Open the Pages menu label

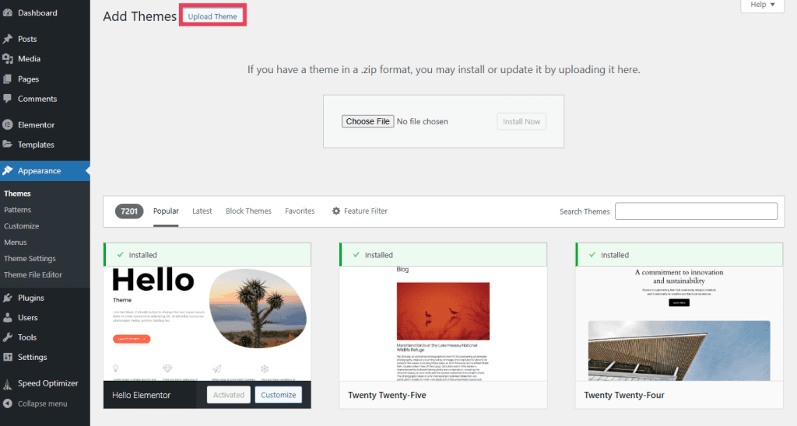point(29,79)
